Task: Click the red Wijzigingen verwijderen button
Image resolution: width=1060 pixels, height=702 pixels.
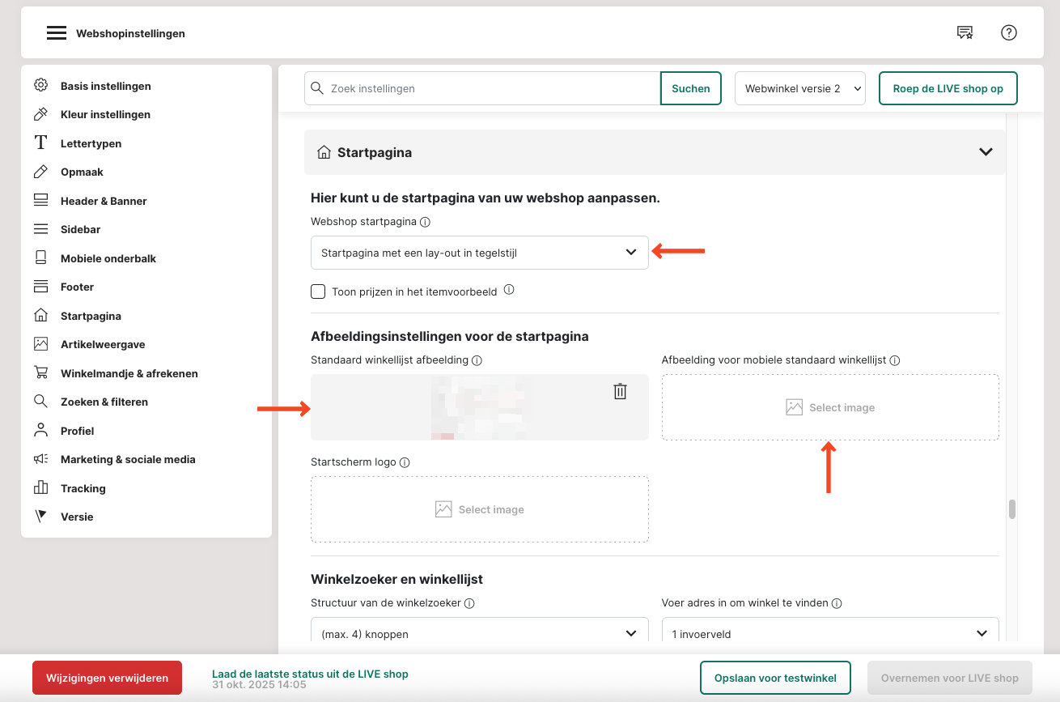Action: [x=107, y=678]
